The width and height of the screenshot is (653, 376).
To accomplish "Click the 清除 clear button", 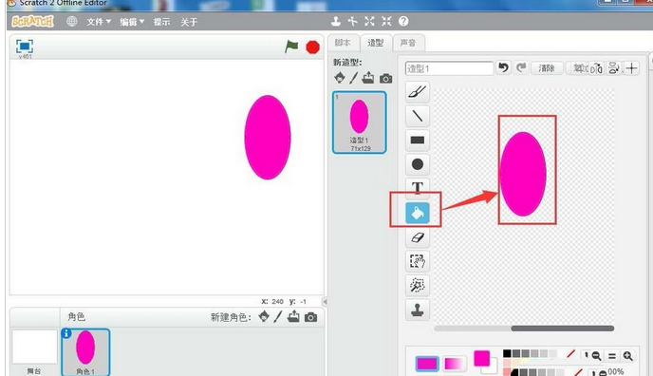I will point(547,67).
